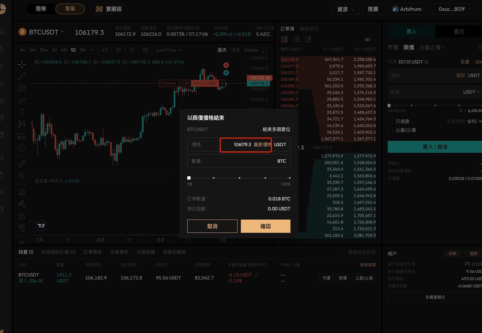The width and height of the screenshot is (482, 333).
Task: Toggle stay in drawing mode
Action: 22,204
